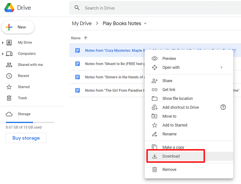Click the Shared with me people icon
241x184 pixels.
[9, 65]
